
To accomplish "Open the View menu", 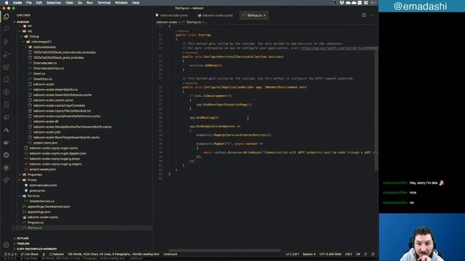I will tap(70, 3).
